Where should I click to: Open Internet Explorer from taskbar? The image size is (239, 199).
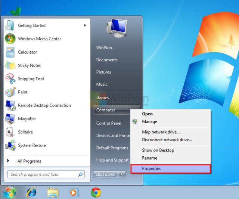click(31, 192)
